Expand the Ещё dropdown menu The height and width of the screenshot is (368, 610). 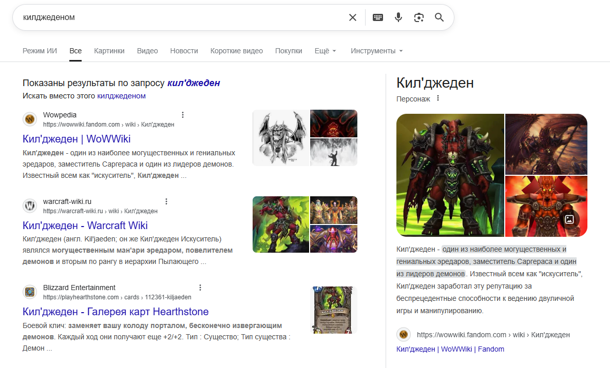coord(325,51)
